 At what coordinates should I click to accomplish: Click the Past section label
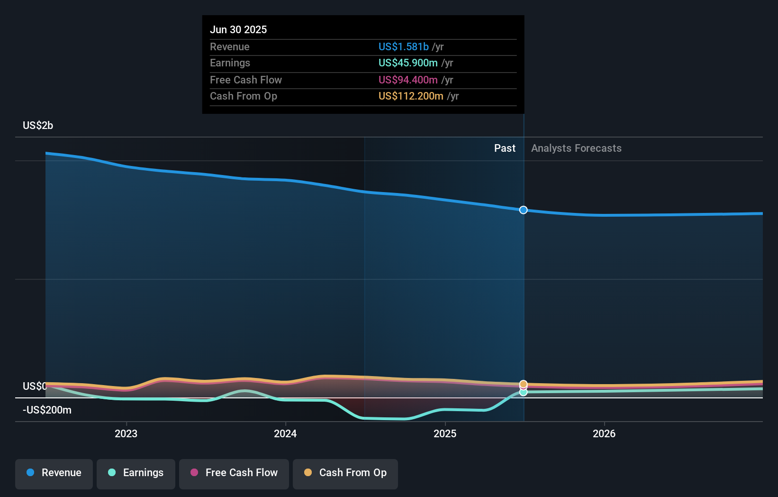click(505, 148)
